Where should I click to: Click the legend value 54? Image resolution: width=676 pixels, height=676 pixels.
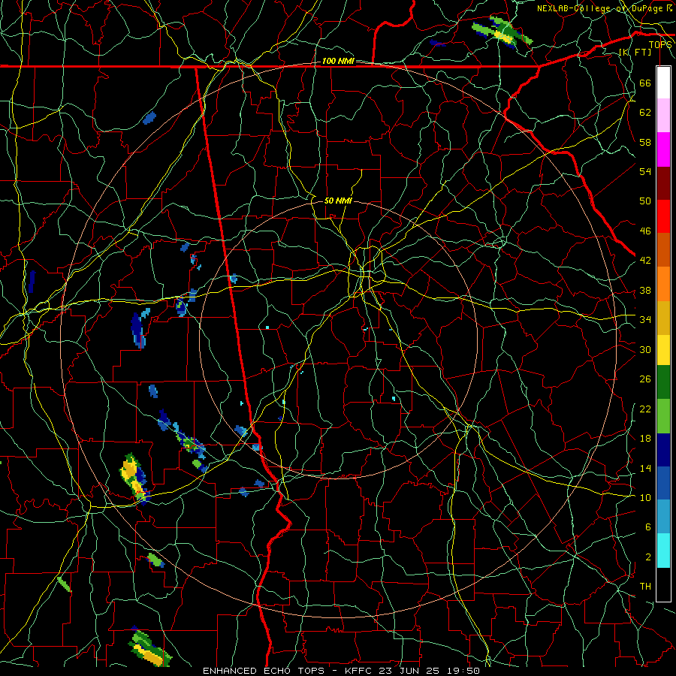coord(645,171)
